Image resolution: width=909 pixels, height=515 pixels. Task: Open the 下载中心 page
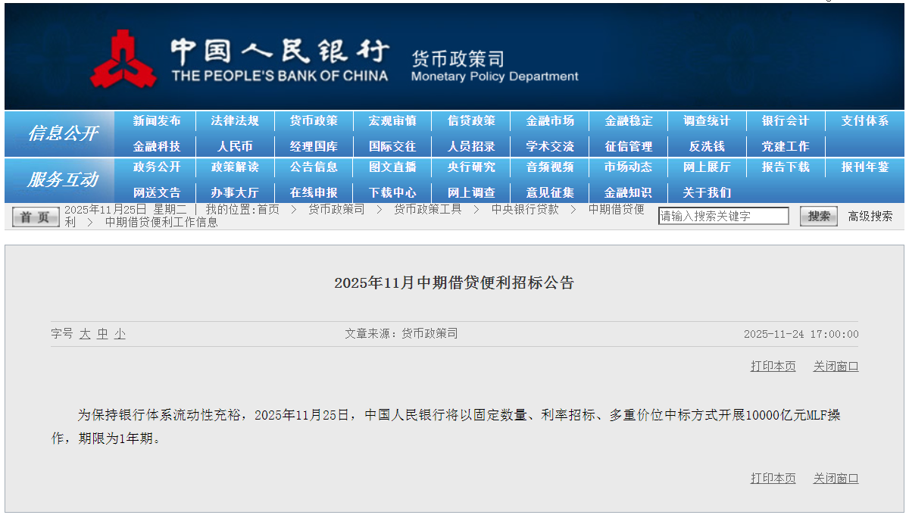point(392,192)
